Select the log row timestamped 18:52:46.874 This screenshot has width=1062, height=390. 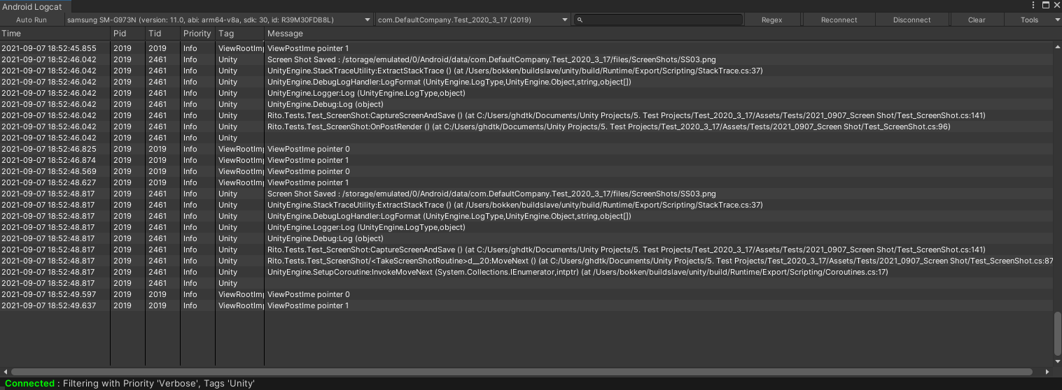[x=526, y=160]
